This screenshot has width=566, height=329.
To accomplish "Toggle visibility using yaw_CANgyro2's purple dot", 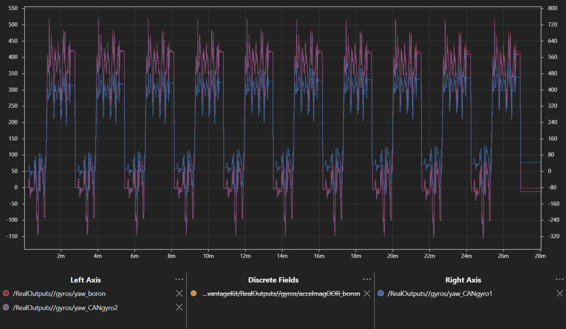I will tap(6, 307).
